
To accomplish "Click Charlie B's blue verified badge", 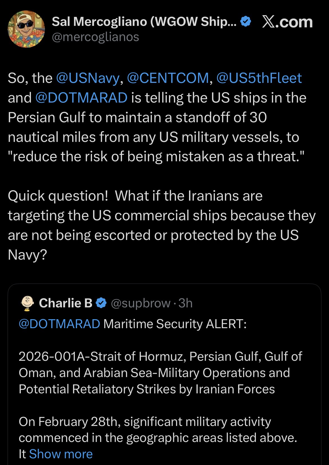I will tap(101, 303).
